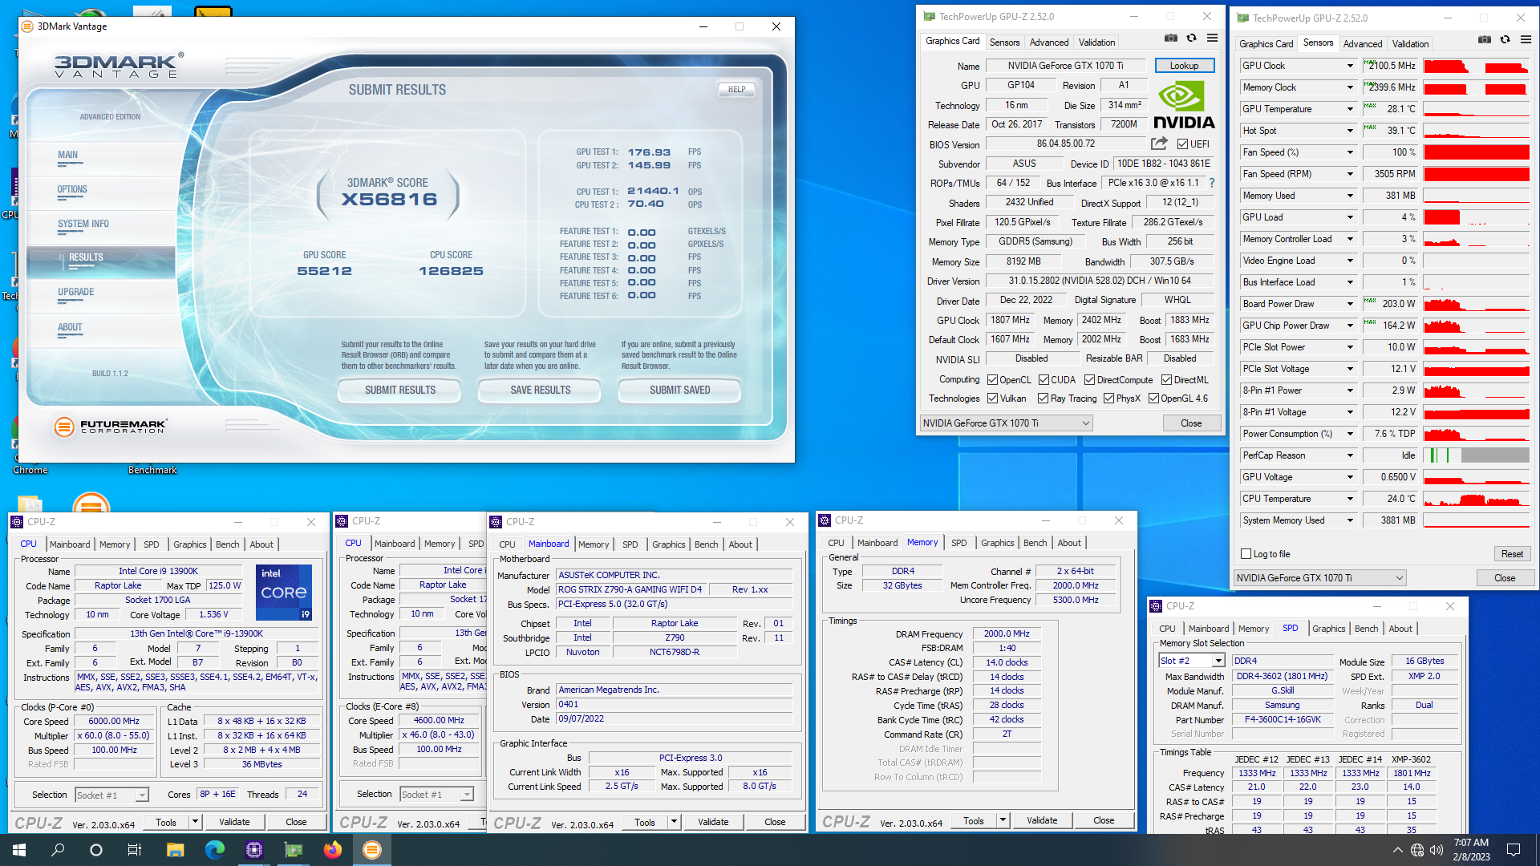Click the NVIDIA logo in GPU-Z
Screen dimensions: 1540x866
[x=1184, y=106]
